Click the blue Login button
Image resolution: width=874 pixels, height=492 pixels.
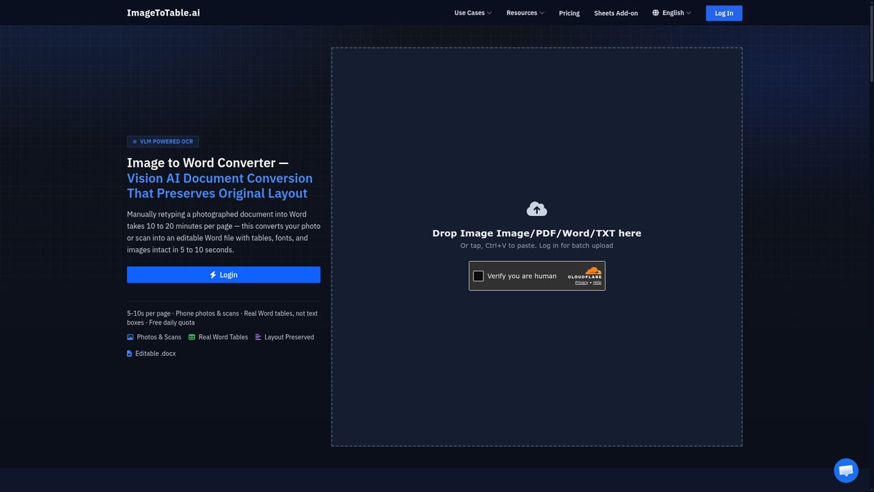coord(223,275)
